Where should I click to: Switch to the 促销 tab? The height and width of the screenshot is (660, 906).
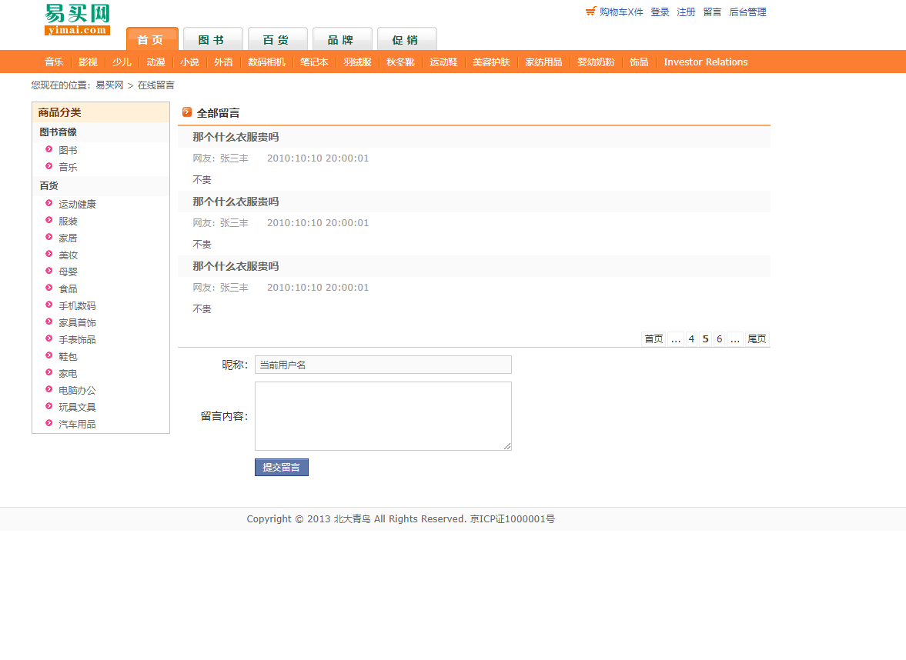[x=406, y=38]
